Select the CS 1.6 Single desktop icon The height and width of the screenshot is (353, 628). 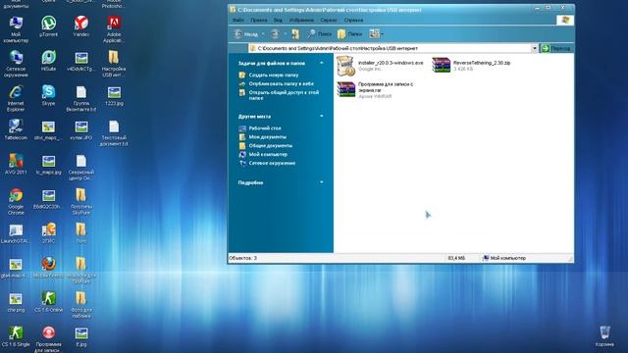(x=16, y=336)
